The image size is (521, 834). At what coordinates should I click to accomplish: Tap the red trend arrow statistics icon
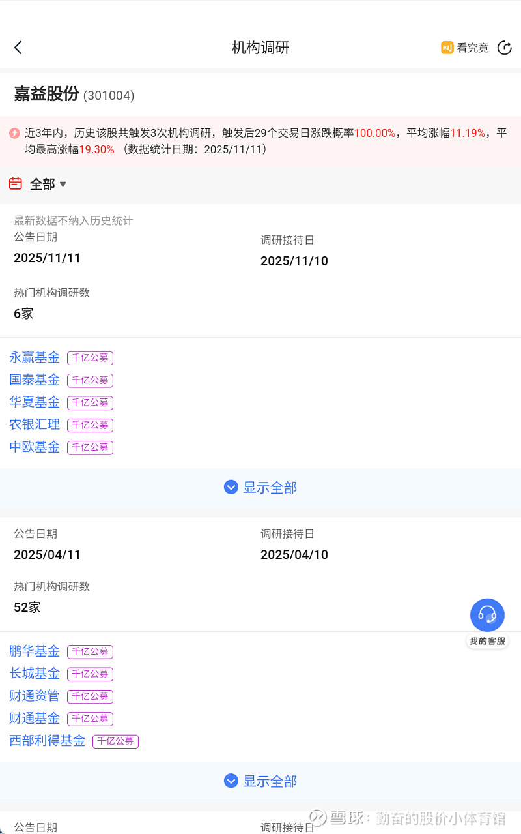[14, 133]
